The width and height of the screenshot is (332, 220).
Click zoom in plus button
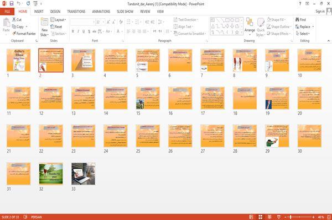[x=313, y=217]
